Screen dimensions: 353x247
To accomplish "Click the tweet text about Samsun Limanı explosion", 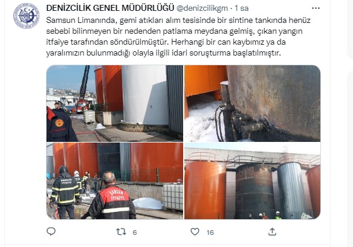I will coord(178,37).
